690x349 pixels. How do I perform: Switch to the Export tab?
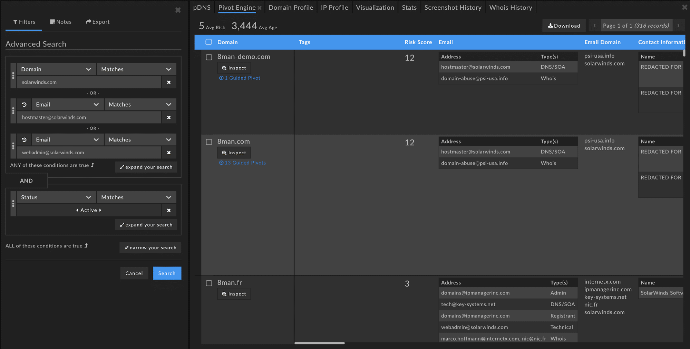click(98, 22)
